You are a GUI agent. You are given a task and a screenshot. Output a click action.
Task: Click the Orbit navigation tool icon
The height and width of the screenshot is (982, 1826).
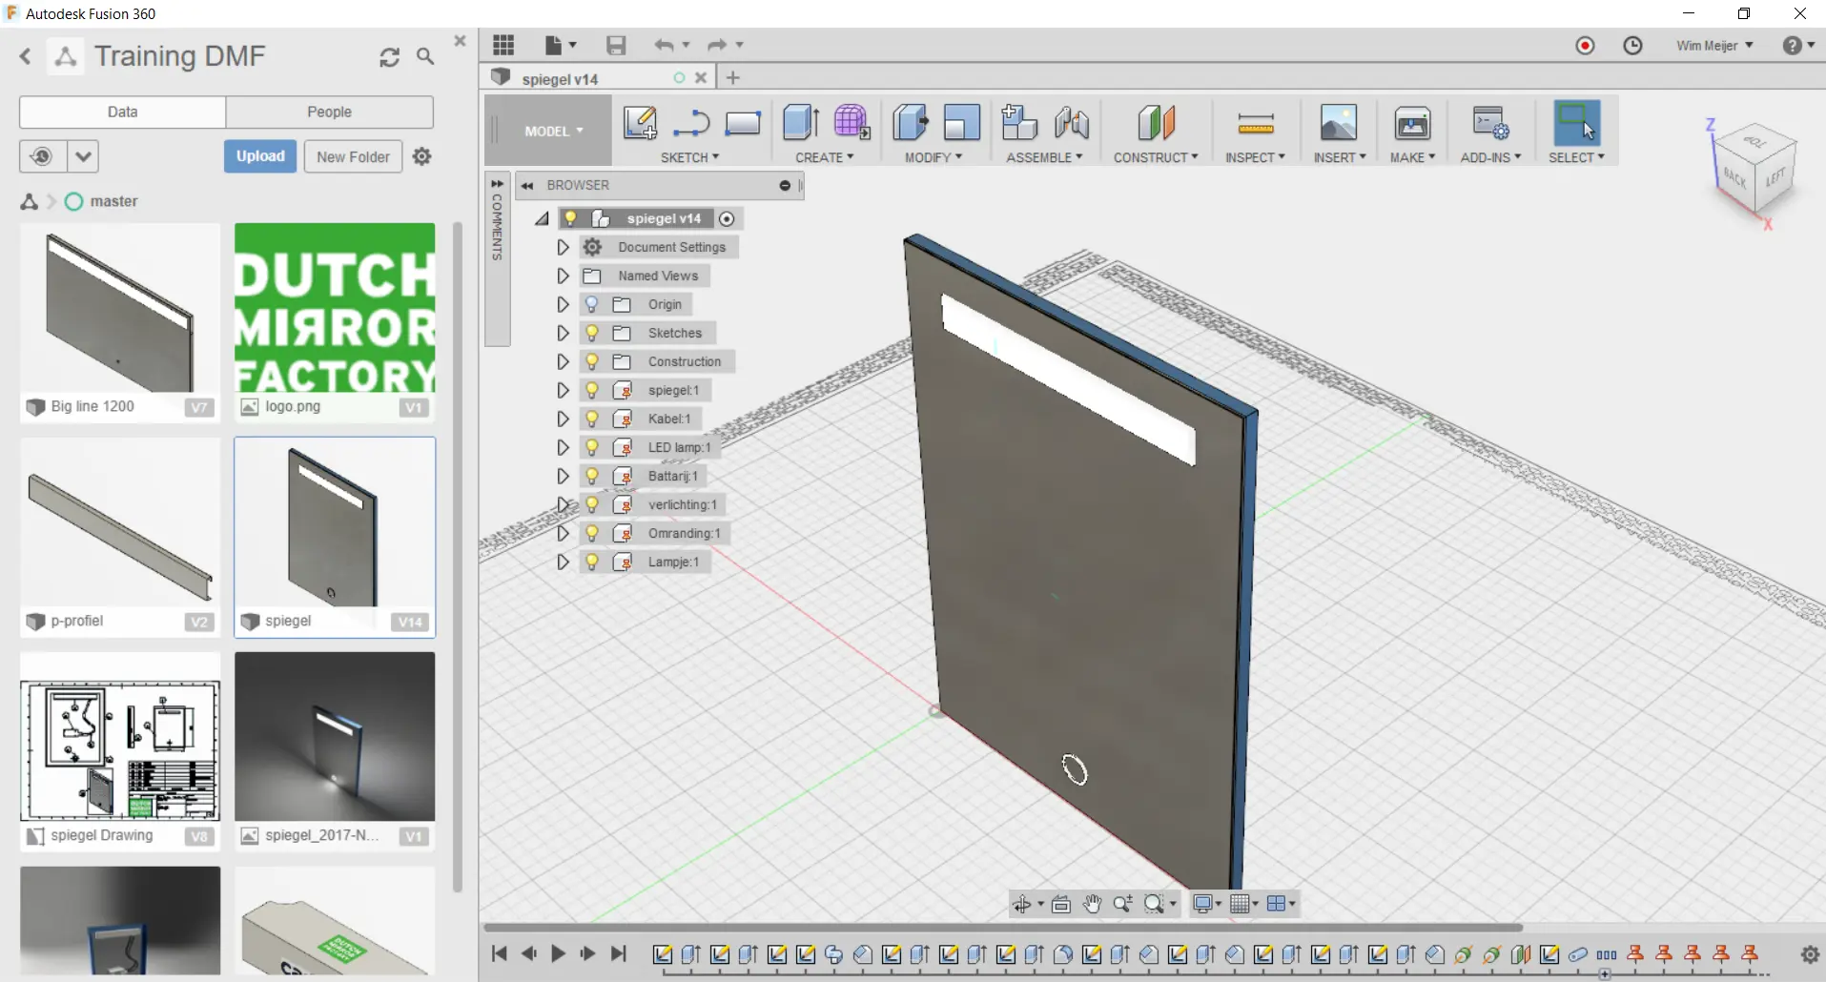click(x=1022, y=904)
